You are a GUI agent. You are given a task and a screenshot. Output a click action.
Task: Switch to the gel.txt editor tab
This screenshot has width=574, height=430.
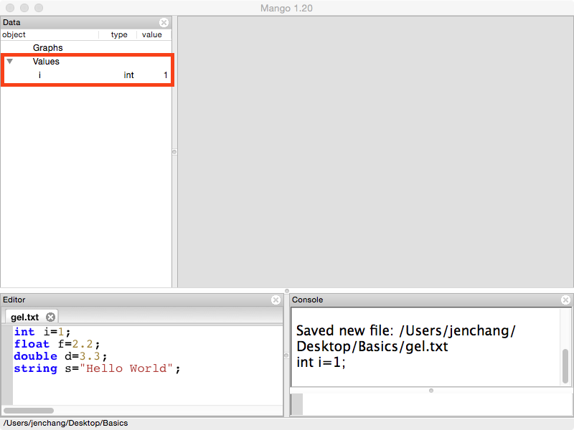(x=25, y=317)
